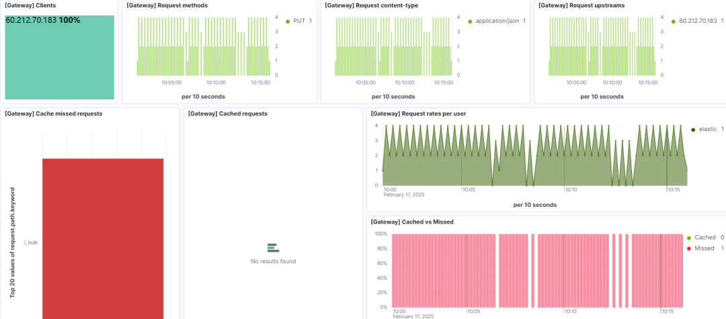Open the [Gateway] Request content-type panel title

click(x=371, y=5)
